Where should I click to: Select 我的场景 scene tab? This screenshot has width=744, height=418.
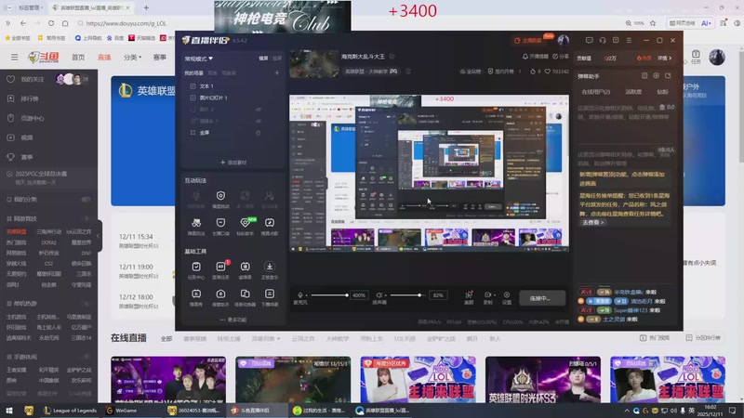tap(193, 73)
